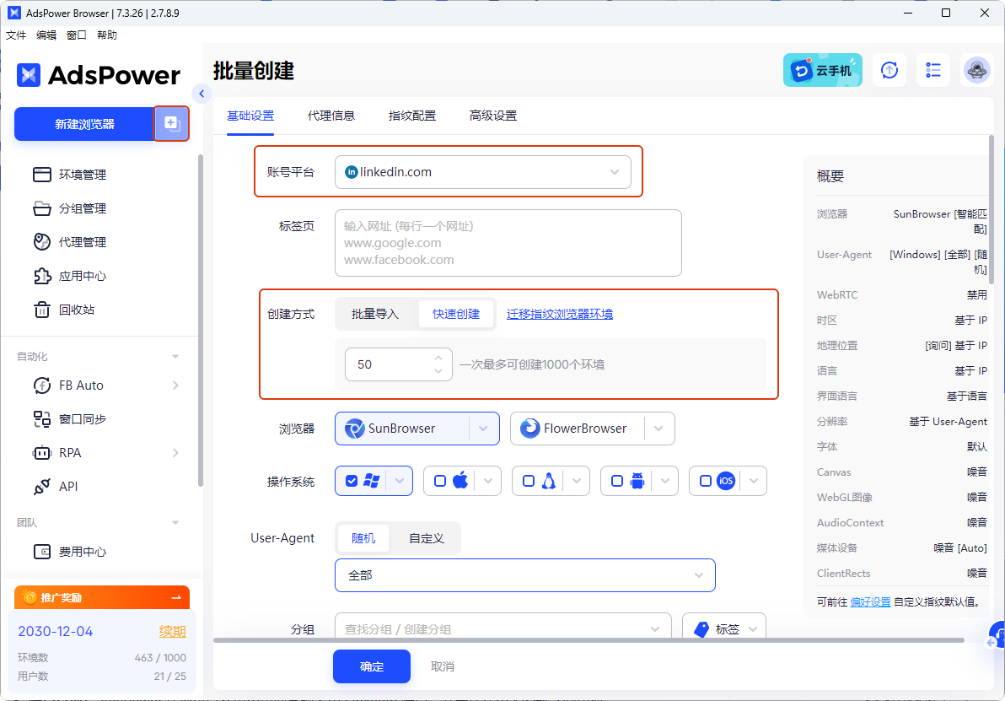This screenshot has width=1005, height=701.
Task: Open 环境管理 in the sidebar
Action: [82, 175]
